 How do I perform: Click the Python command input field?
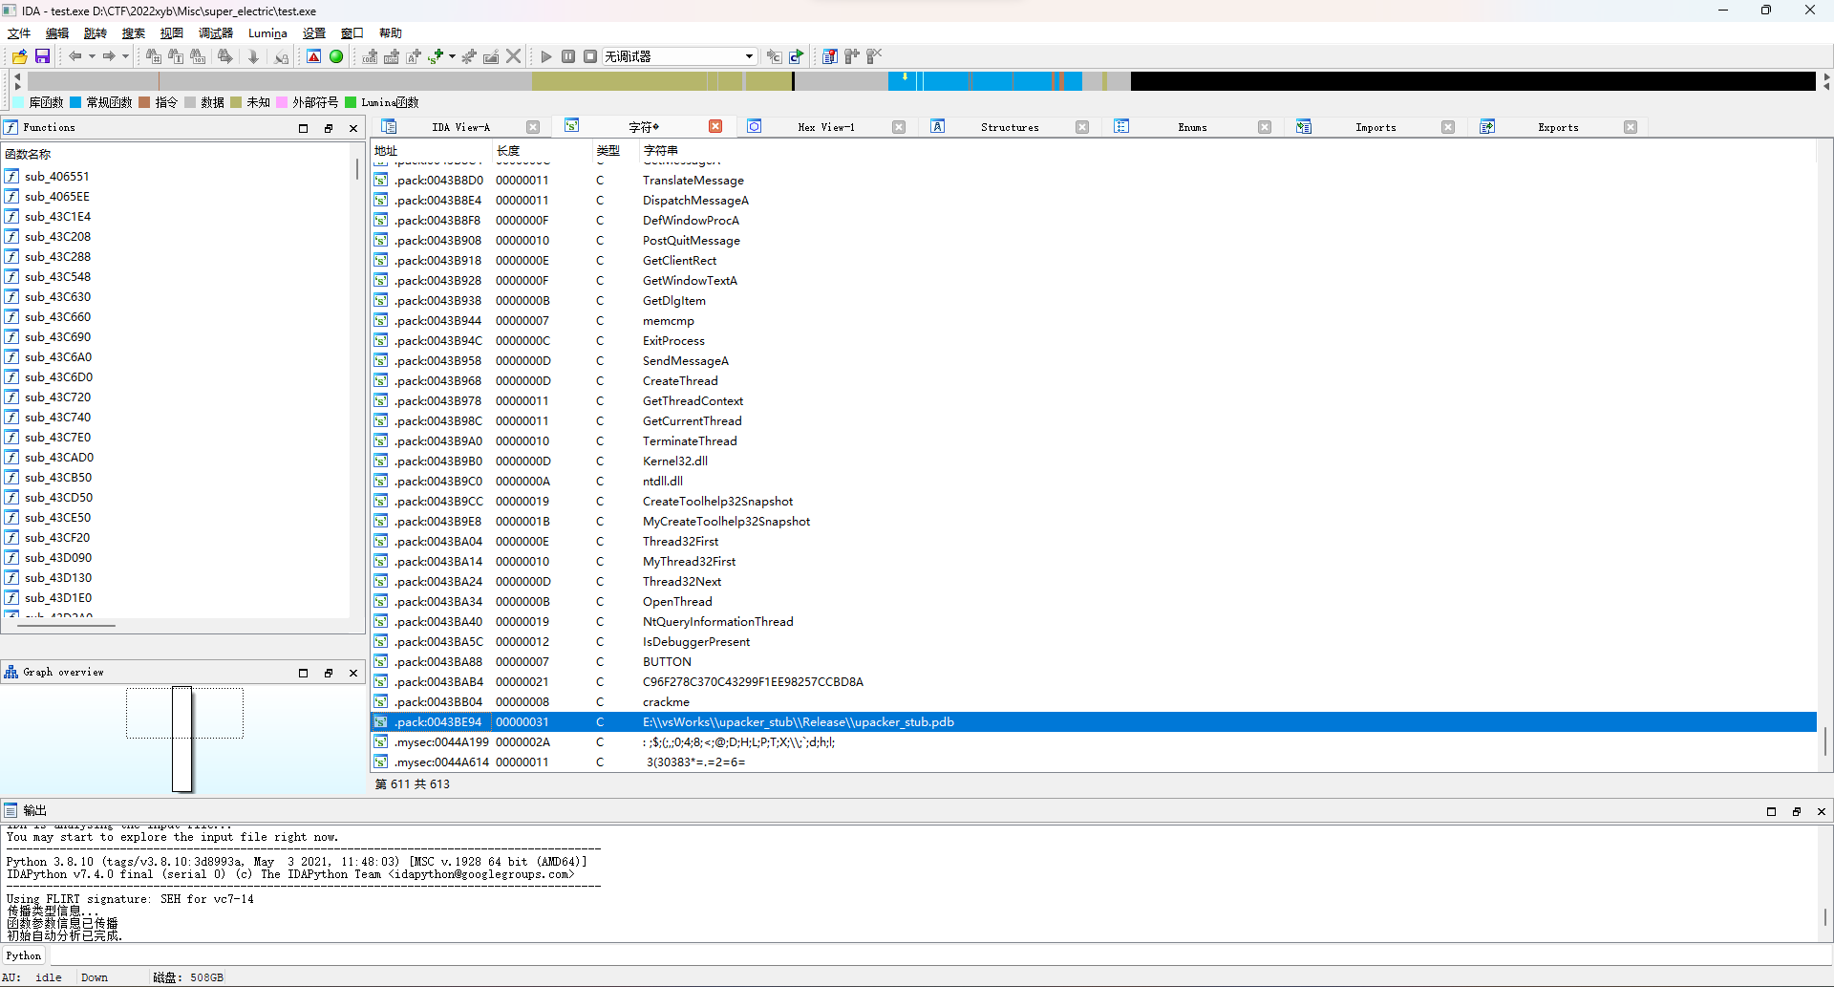[940, 955]
